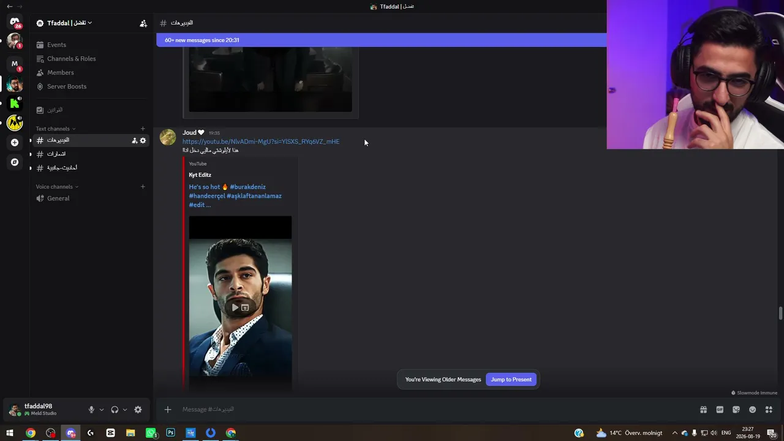This screenshot has height=441, width=784.
Task: Create an invite for the selected channel
Action: click(134, 140)
